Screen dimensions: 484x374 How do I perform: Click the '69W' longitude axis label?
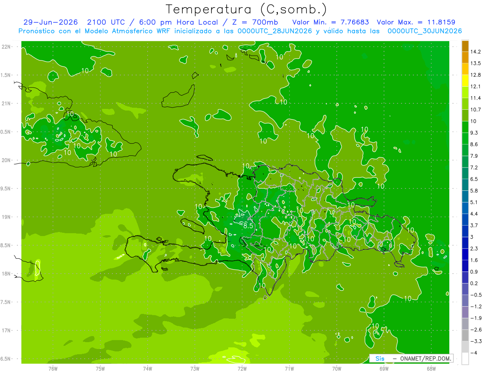point(384,368)
